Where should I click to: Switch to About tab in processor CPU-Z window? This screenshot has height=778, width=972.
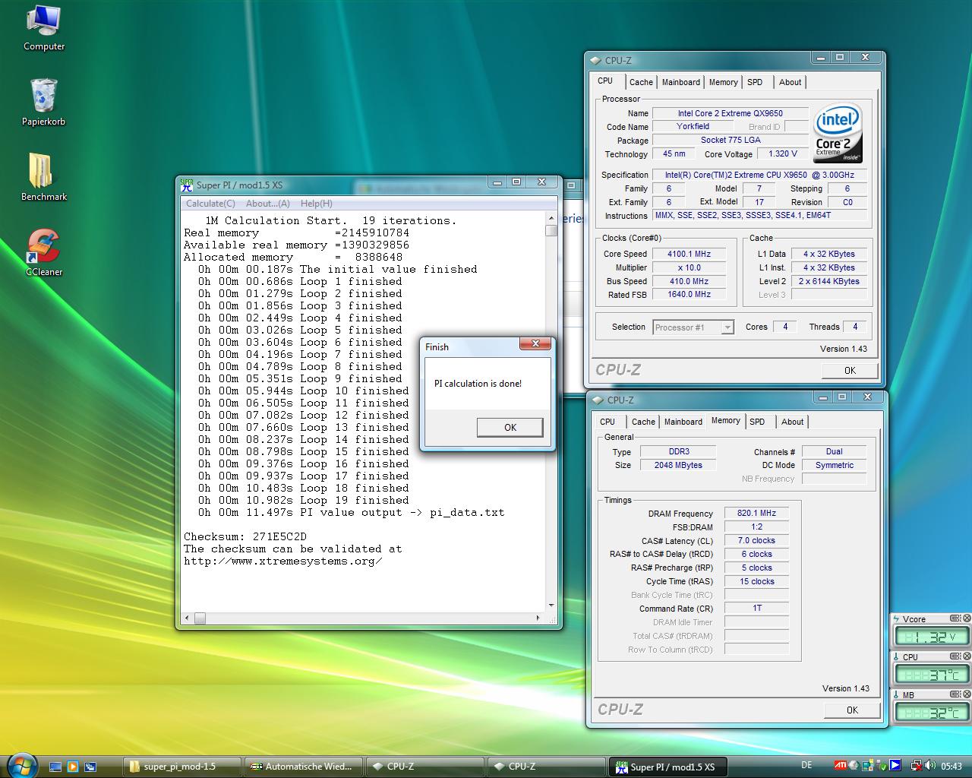pyautogui.click(x=790, y=82)
